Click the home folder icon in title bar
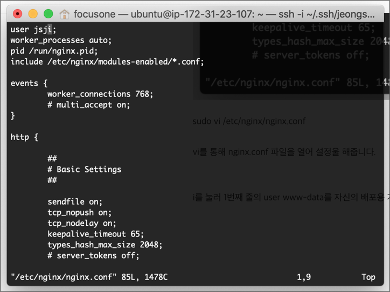 tap(65, 14)
